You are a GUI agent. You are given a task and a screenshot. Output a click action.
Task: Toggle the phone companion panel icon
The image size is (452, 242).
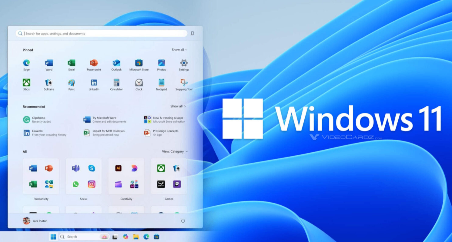click(x=193, y=33)
